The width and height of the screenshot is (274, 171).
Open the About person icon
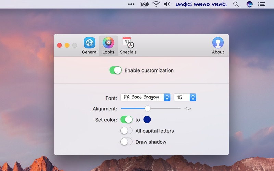point(218,43)
